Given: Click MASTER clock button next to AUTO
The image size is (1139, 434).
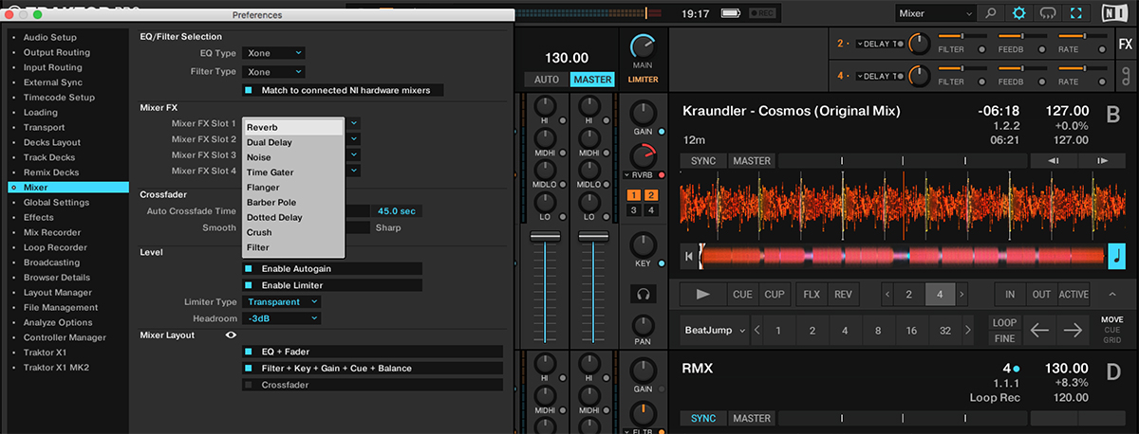Looking at the screenshot, I should pyautogui.click(x=591, y=80).
